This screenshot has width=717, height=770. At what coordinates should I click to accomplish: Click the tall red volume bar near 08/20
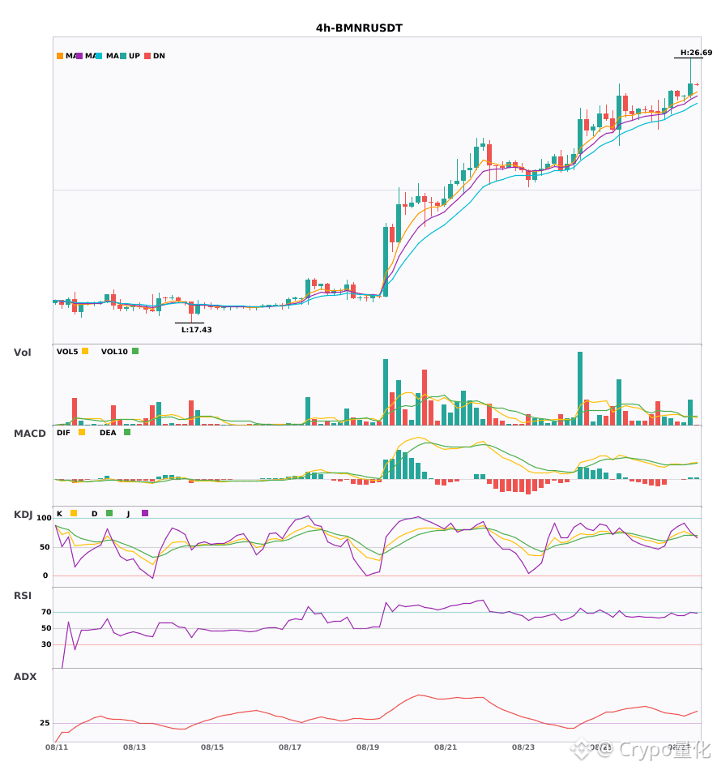(425, 397)
